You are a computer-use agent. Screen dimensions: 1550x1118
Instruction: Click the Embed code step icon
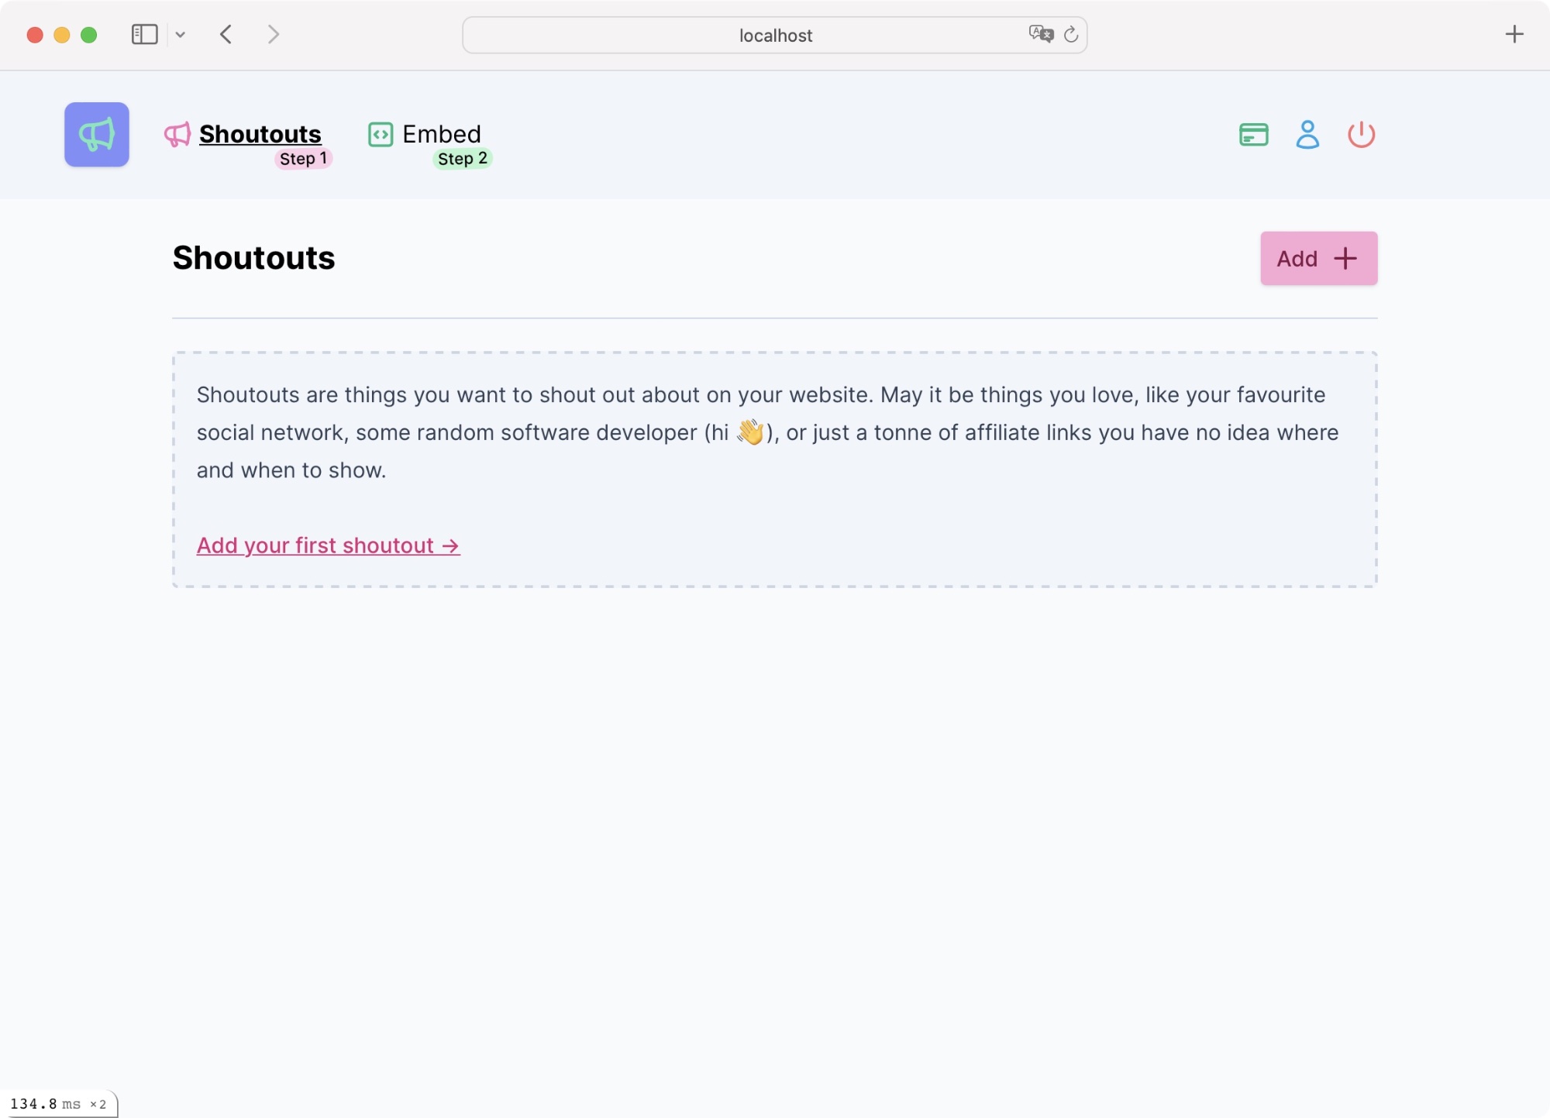381,133
